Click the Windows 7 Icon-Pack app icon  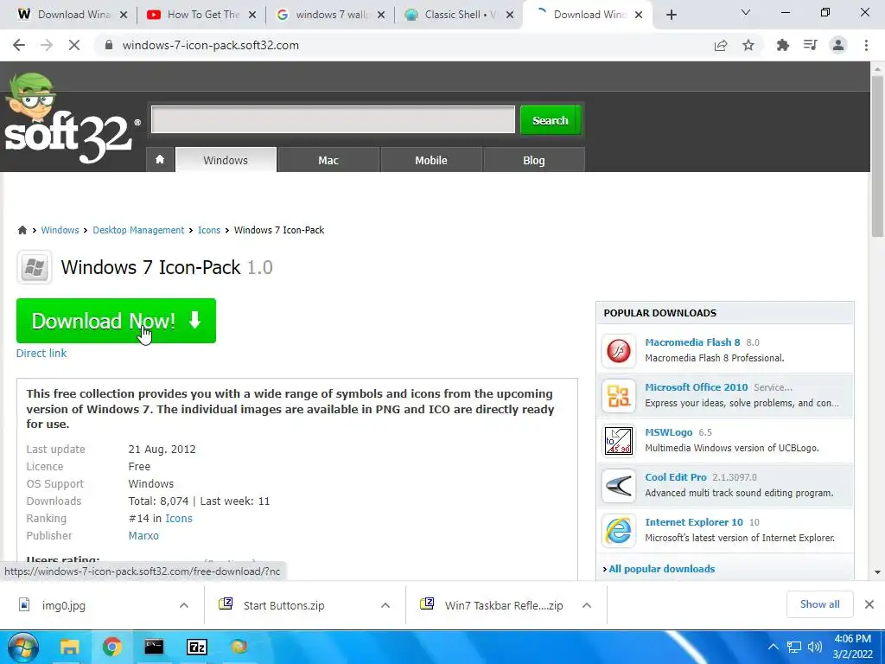tap(35, 268)
